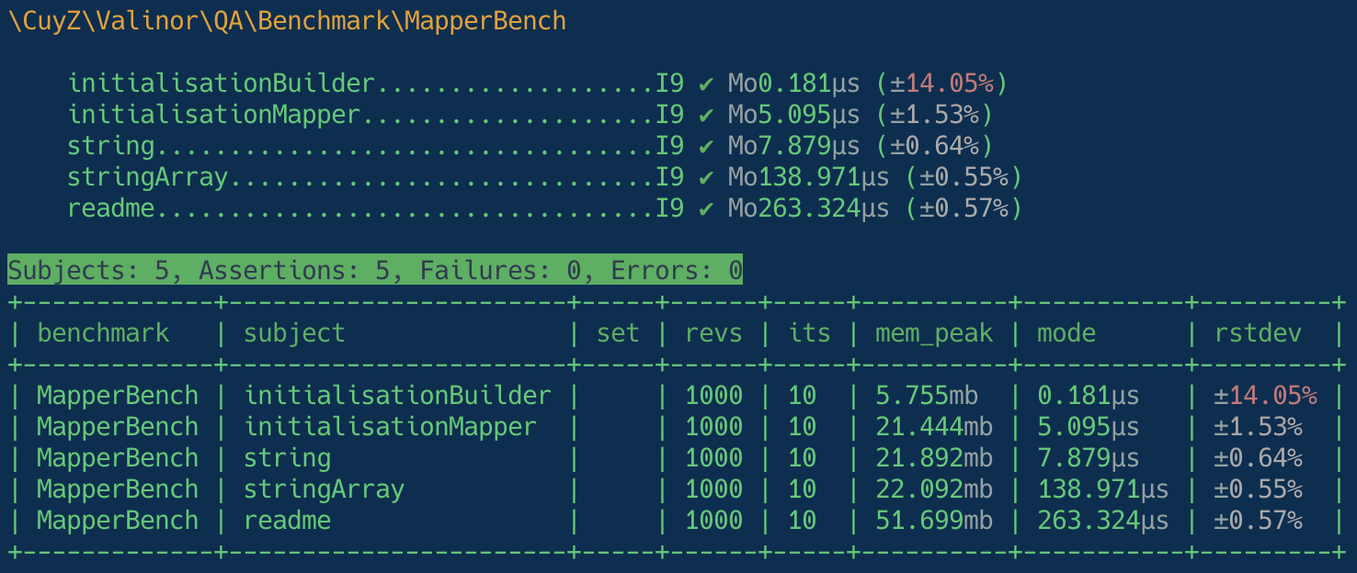Image resolution: width=1357 pixels, height=573 pixels.
Task: Click the stringArray subject cell in the table
Action: [324, 489]
